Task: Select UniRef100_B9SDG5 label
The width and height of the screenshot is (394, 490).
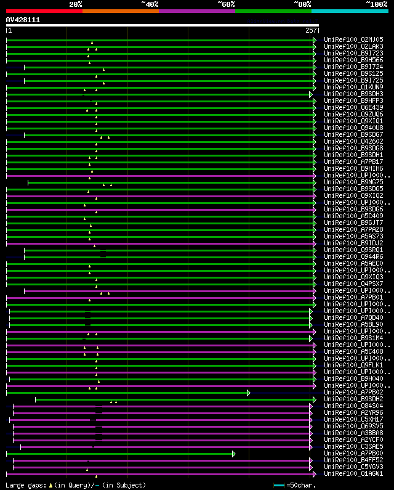Action: (x=353, y=189)
